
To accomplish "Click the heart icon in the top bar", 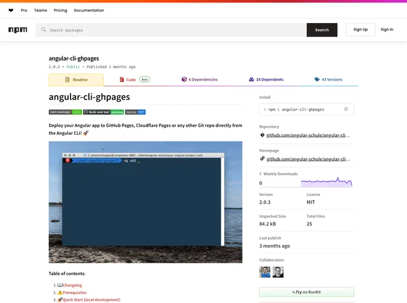I will click(x=11, y=11).
